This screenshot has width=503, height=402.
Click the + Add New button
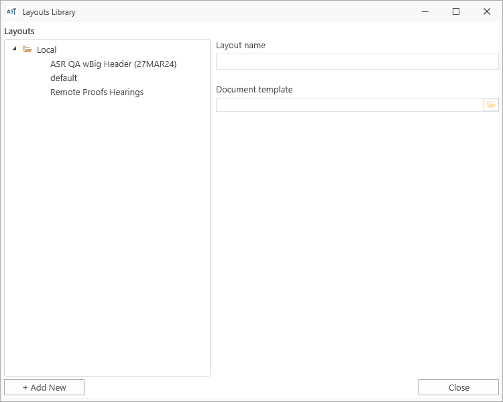[x=44, y=387]
